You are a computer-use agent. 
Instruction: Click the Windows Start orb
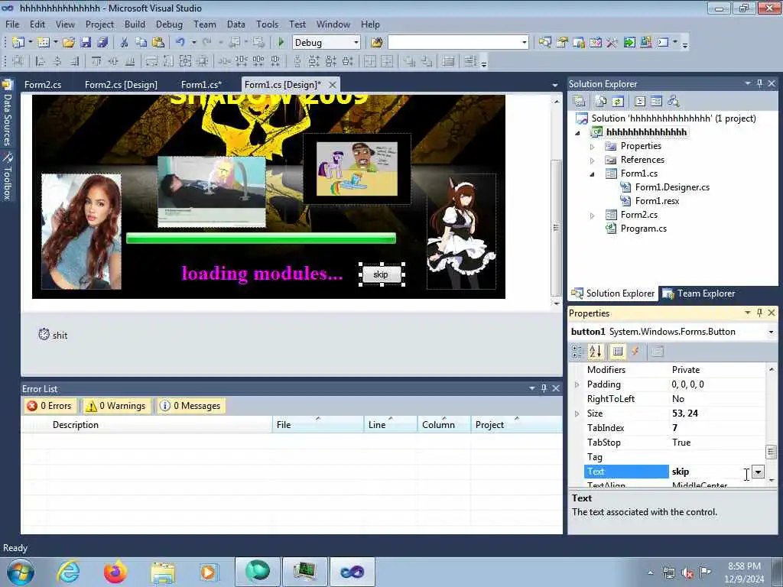tap(21, 572)
